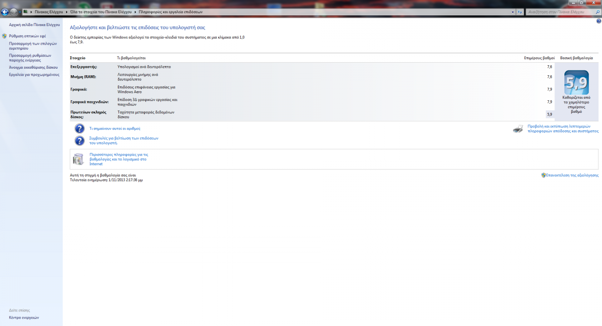Click the 'Γραφικά παιχνιδιών:' row label
Screen dimensions: 602x326
point(89,102)
